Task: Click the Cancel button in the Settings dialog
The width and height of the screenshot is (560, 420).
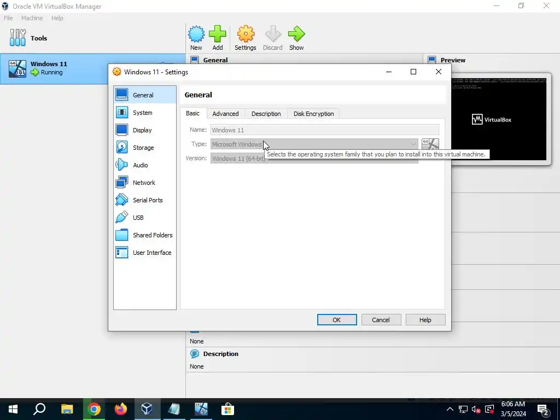Action: pos(381,319)
